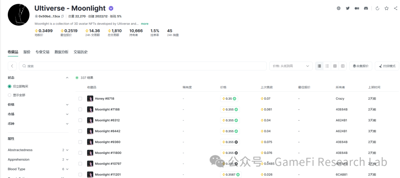Expand the 币种 filter section
Screen dimensions: 400x178
pos(67,124)
